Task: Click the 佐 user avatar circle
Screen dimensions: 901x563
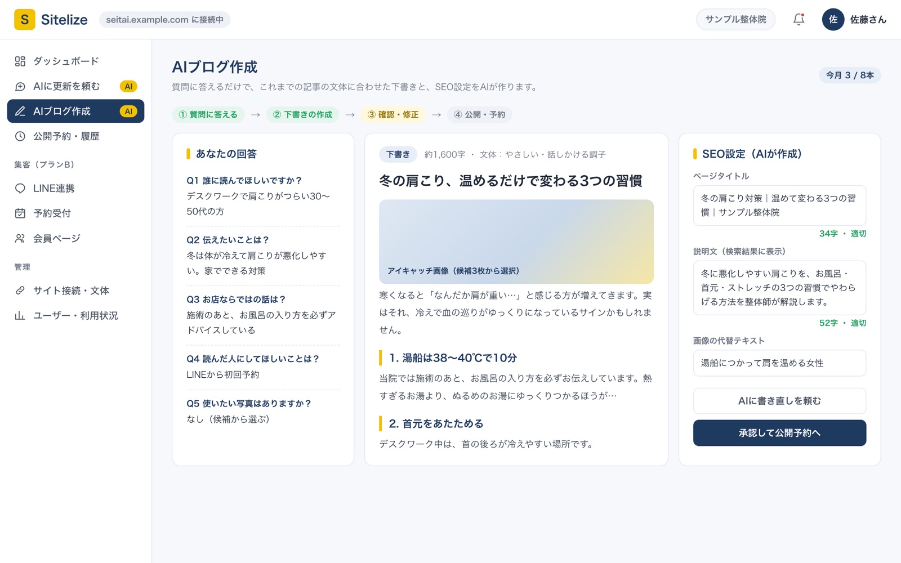Action: click(833, 20)
